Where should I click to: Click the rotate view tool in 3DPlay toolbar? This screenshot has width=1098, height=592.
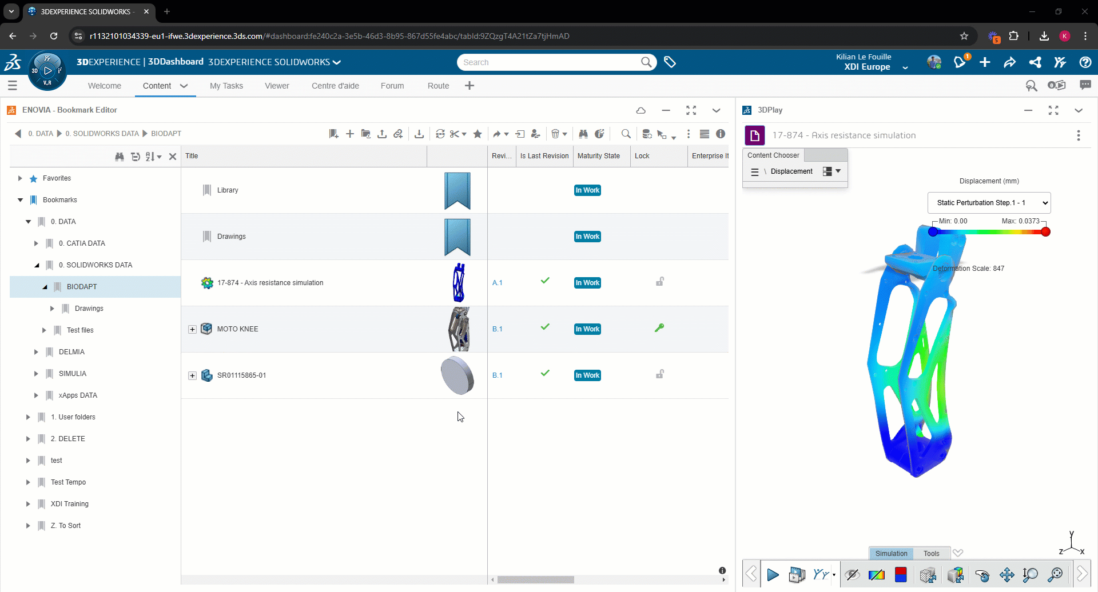[x=982, y=574]
